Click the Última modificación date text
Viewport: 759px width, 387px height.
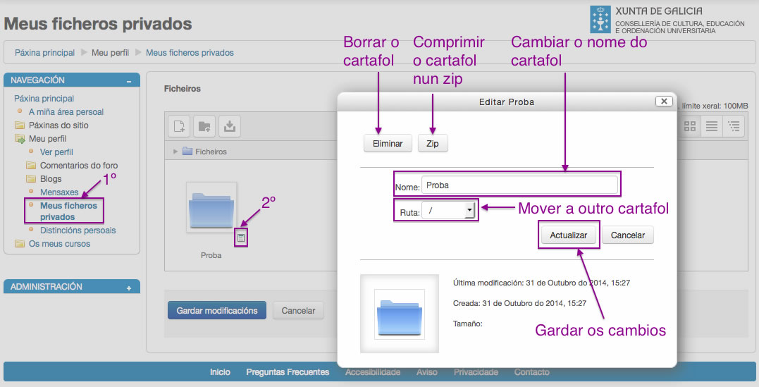[x=542, y=283]
